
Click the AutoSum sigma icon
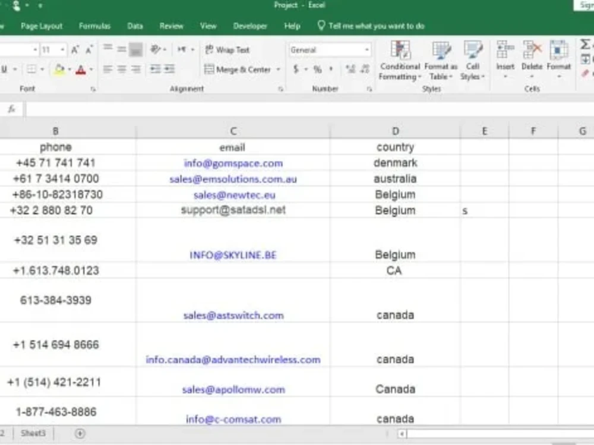[585, 45]
